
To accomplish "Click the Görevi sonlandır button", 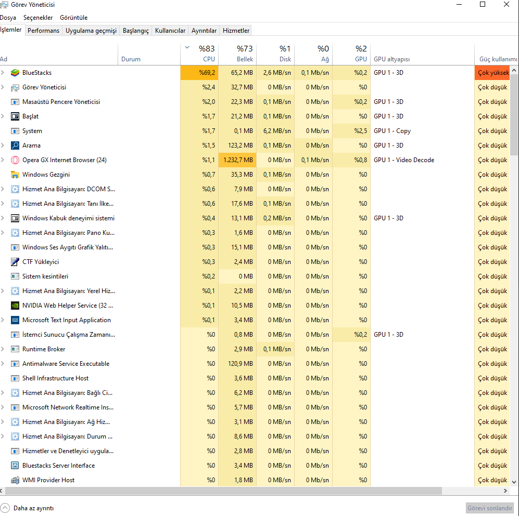I will click(x=490, y=508).
